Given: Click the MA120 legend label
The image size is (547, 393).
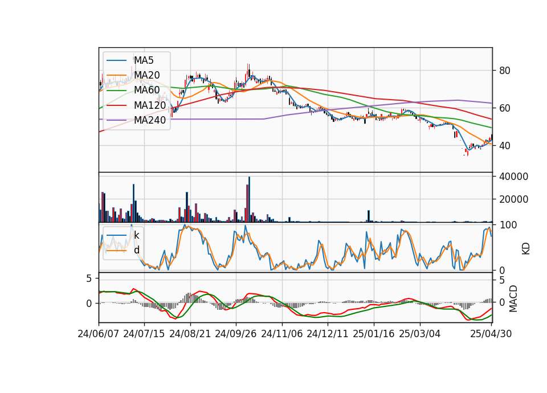Looking at the screenshot, I should (150, 105).
